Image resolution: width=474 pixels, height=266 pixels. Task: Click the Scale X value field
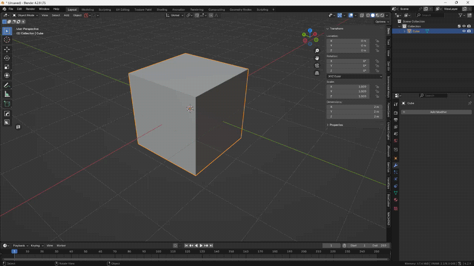pos(348,87)
